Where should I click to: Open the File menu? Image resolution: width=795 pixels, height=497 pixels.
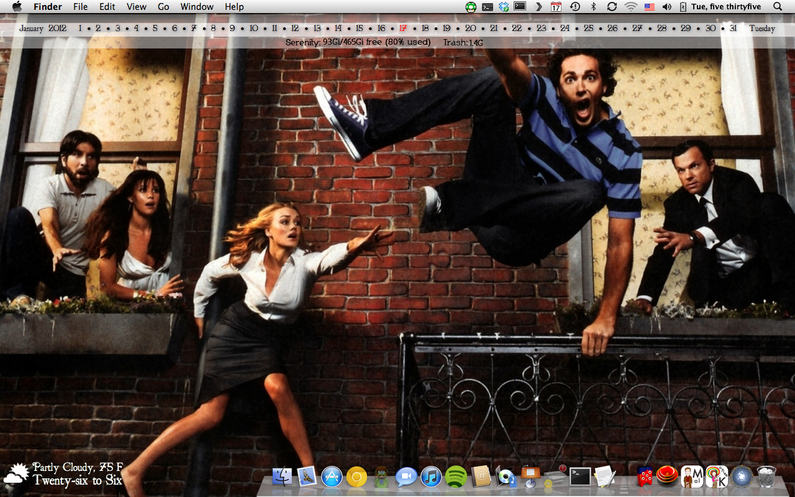[80, 7]
